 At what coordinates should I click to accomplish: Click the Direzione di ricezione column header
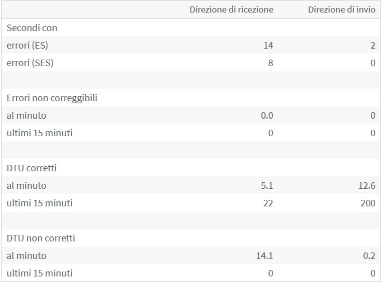click(231, 10)
